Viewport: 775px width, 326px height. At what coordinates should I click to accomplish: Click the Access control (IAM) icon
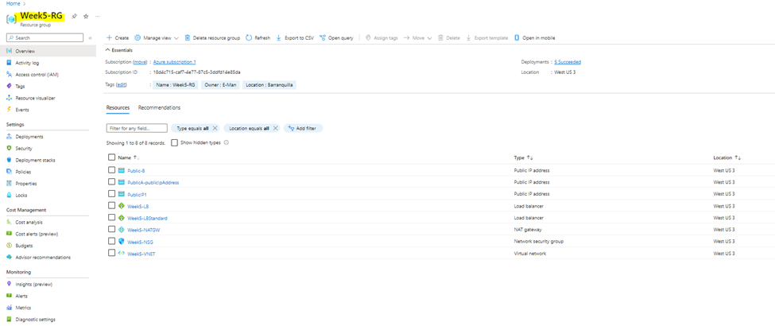pyautogui.click(x=9, y=74)
